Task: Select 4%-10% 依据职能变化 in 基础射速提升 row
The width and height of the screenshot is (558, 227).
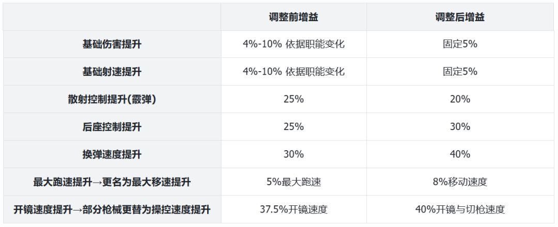Action: pos(293,72)
